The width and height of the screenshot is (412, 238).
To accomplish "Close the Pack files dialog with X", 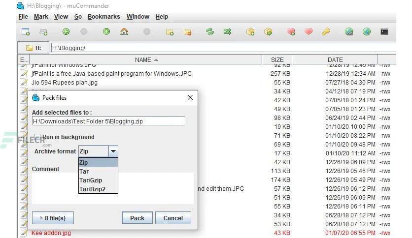I will [x=190, y=97].
